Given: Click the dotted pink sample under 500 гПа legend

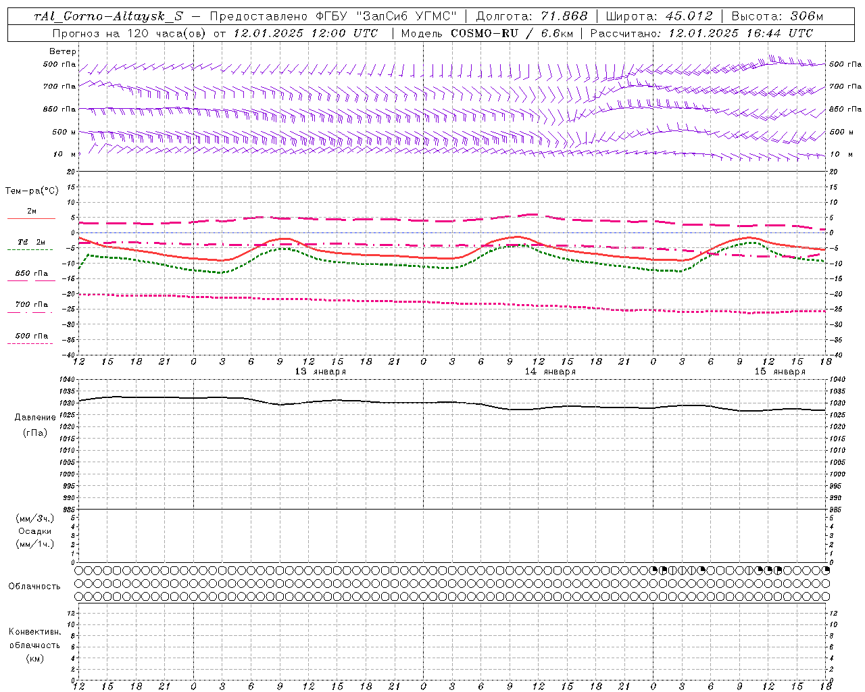Looking at the screenshot, I should [30, 343].
